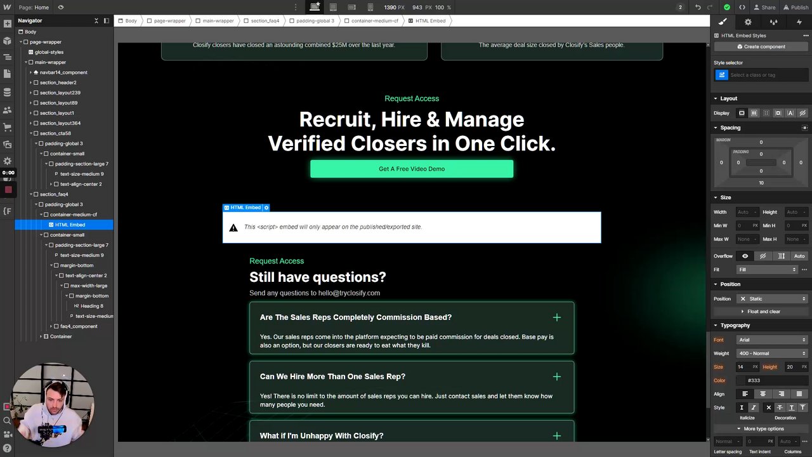Set display to block
812x457 pixels.
coord(741,113)
